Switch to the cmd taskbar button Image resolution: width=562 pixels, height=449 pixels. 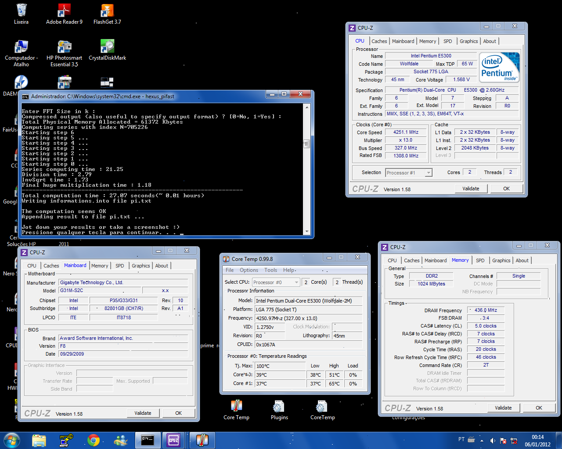(148, 440)
